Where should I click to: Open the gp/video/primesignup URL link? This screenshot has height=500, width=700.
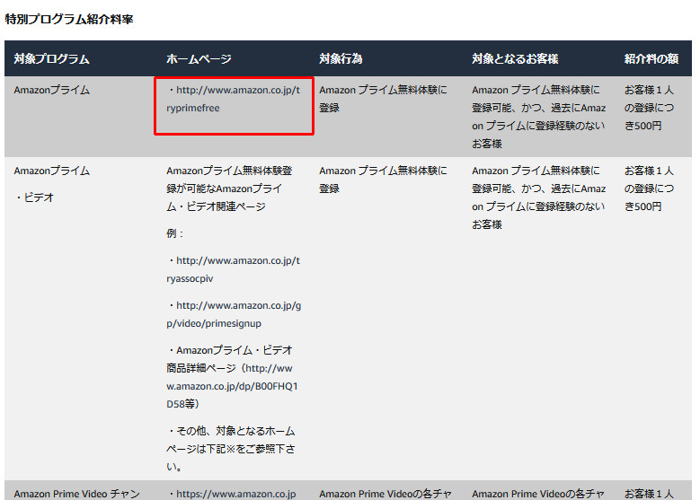234,314
